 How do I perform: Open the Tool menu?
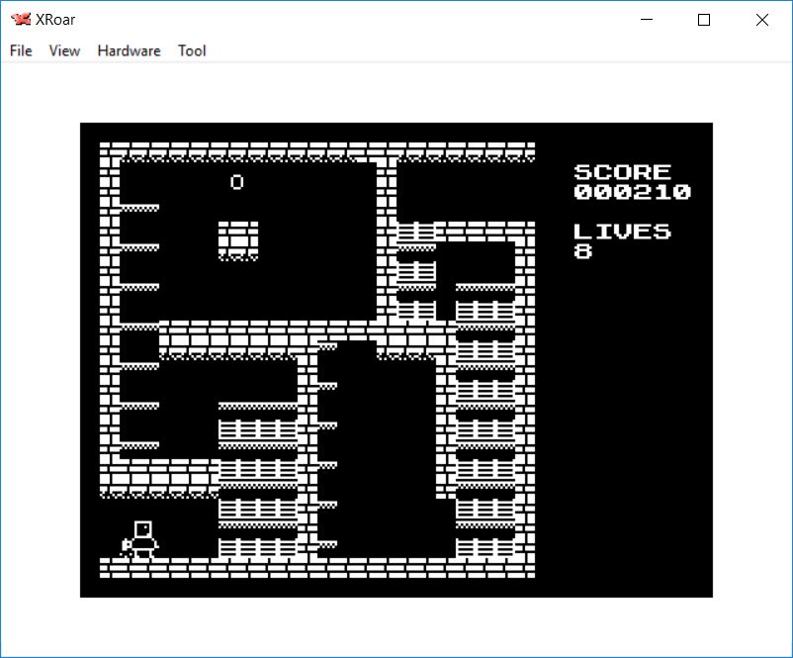coord(192,50)
